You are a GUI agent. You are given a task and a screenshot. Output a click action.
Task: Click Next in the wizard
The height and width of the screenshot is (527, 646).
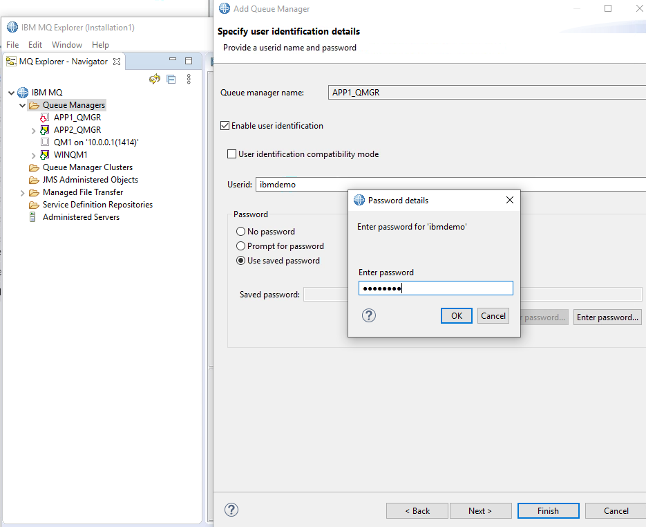[480, 511]
